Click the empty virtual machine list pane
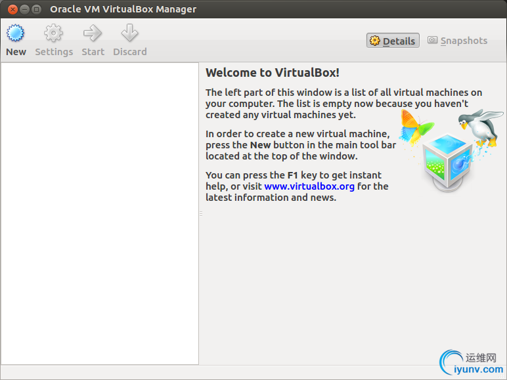Image resolution: width=507 pixels, height=380 pixels. (100, 213)
